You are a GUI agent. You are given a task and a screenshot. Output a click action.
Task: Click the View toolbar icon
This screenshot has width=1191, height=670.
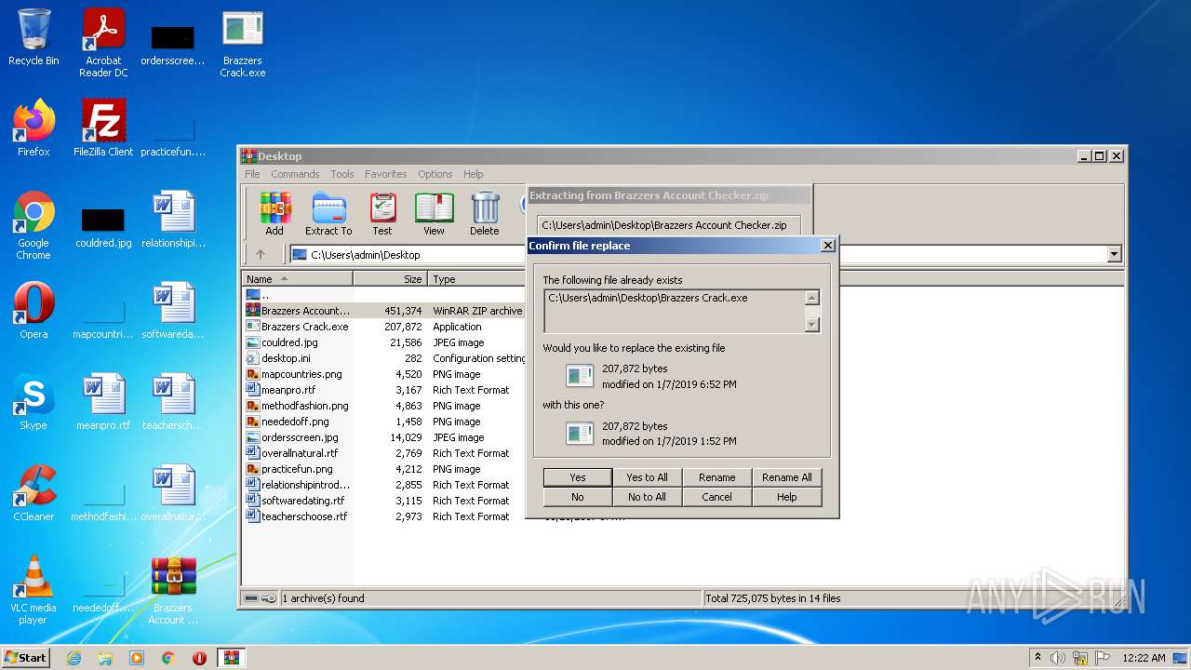[434, 213]
